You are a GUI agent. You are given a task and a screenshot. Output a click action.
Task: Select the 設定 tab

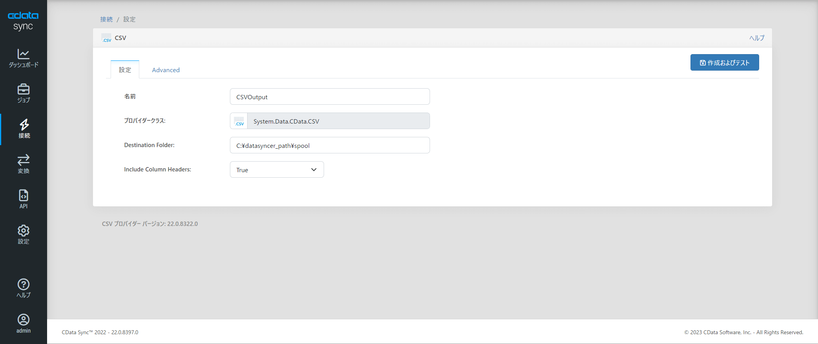coord(125,70)
